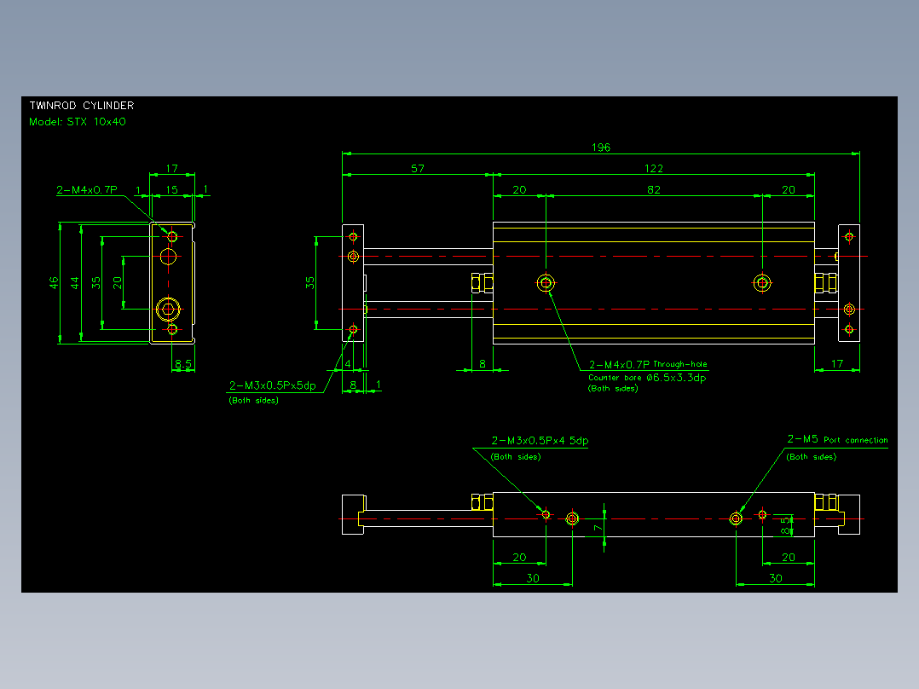This screenshot has width=919, height=689.
Task: Click the 4 dimension under the left plate
Action: click(348, 363)
